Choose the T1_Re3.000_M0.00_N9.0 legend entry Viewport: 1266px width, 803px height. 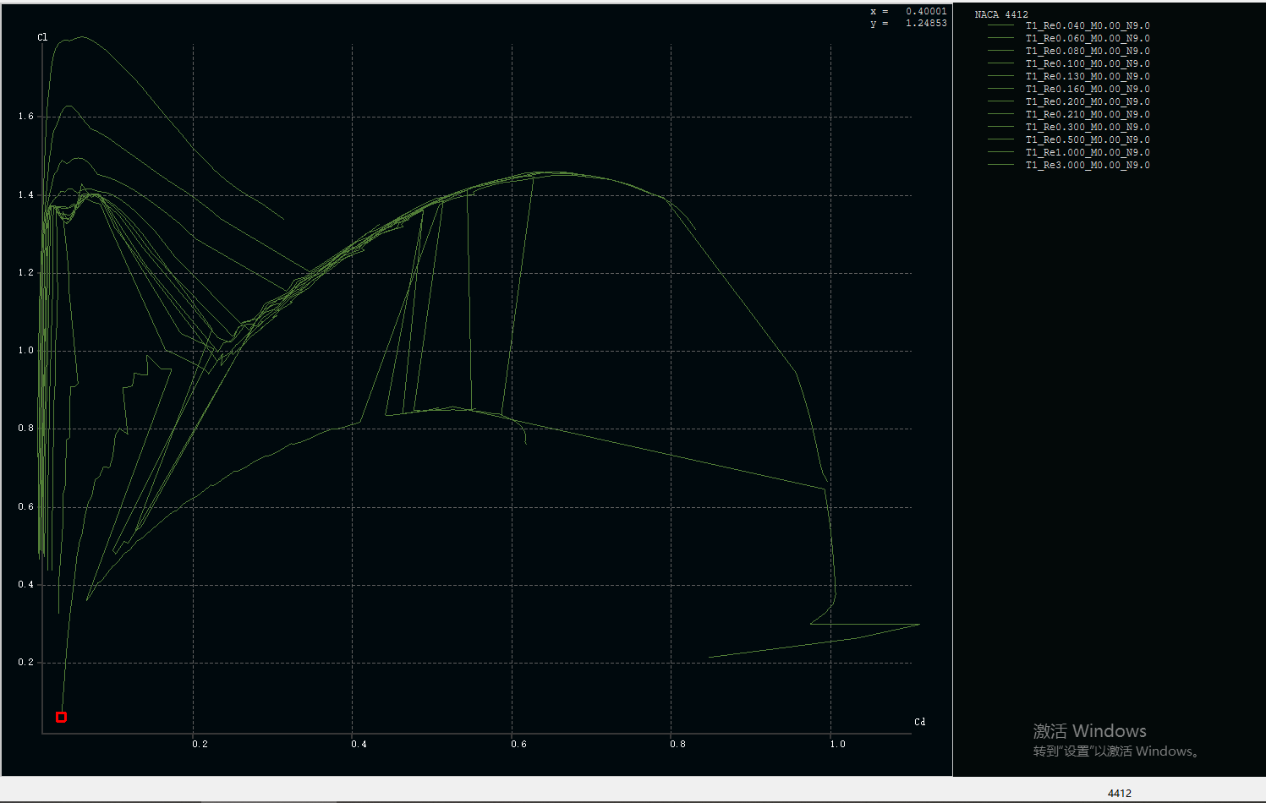[x=1088, y=165]
